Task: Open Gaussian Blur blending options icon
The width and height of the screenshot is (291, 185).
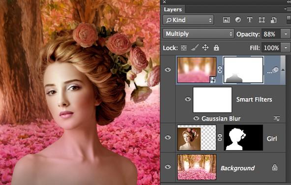Action: (277, 118)
